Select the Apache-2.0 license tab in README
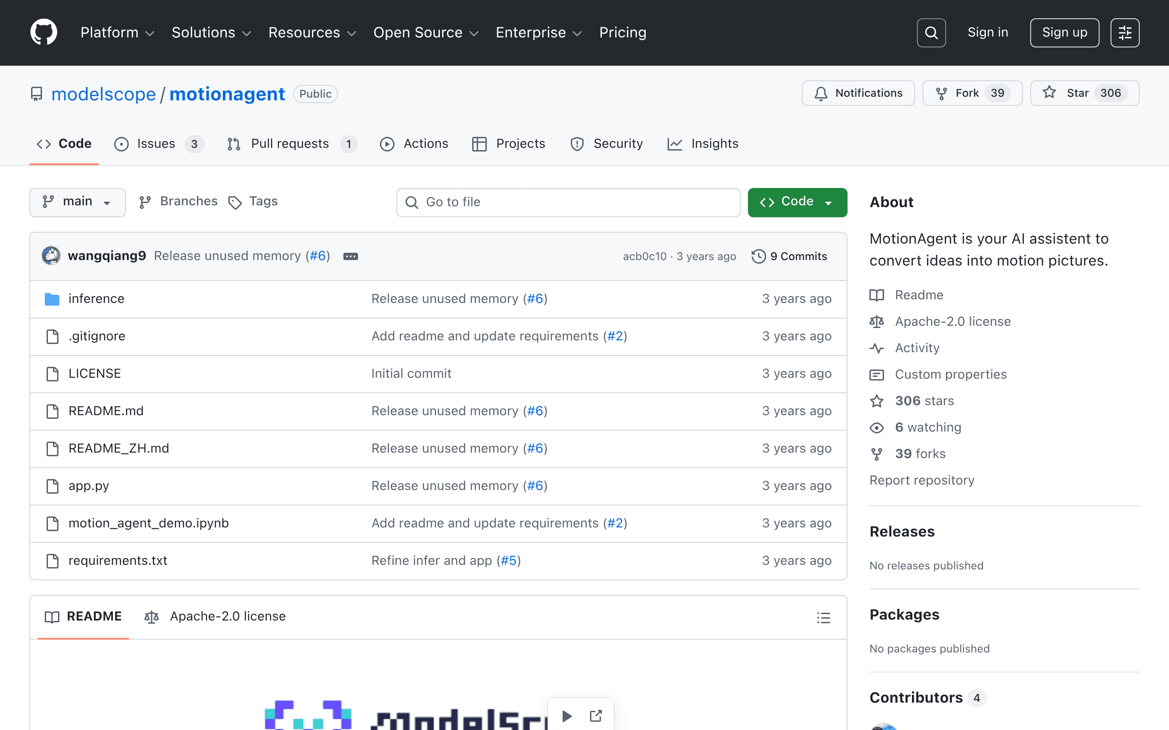Image resolution: width=1169 pixels, height=730 pixels. 215,616
